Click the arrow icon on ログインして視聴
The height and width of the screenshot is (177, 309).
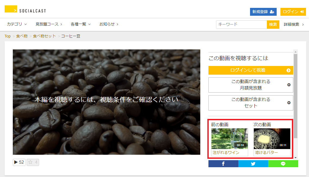click(x=289, y=70)
